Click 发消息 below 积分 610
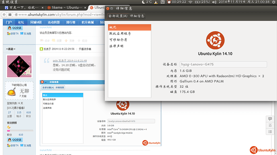Viewport: 277px width, 155px height. coord(26,145)
